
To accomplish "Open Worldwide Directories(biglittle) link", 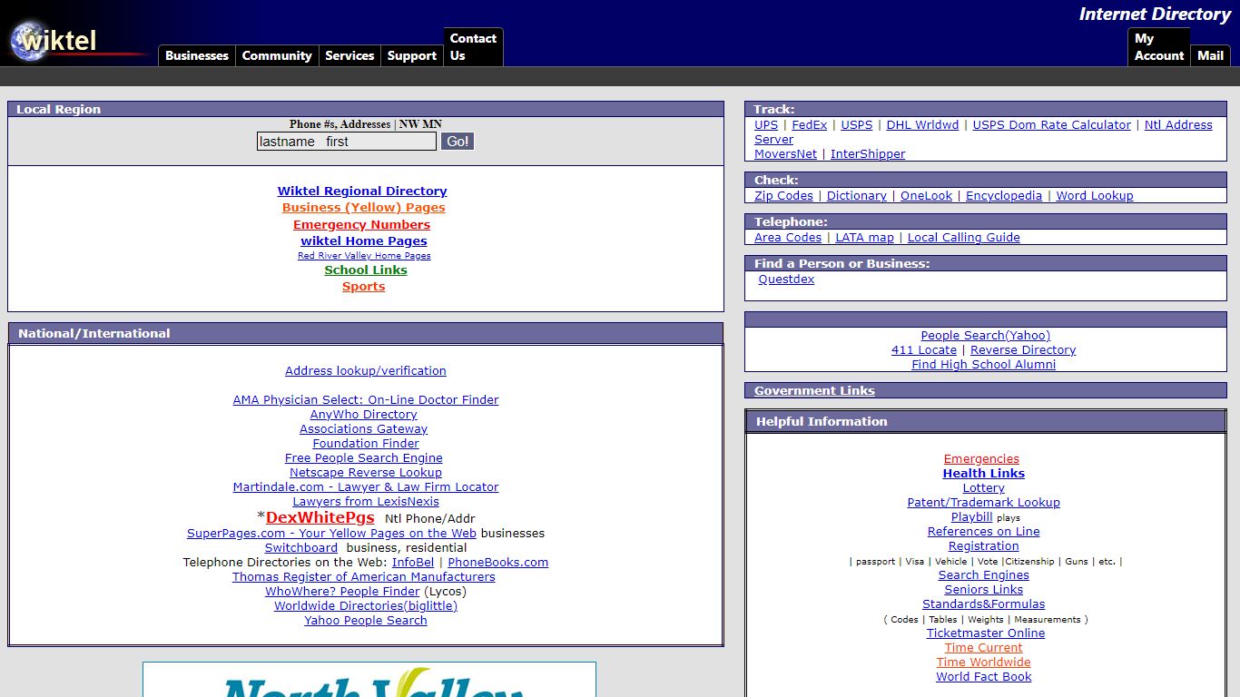I will click(x=366, y=606).
